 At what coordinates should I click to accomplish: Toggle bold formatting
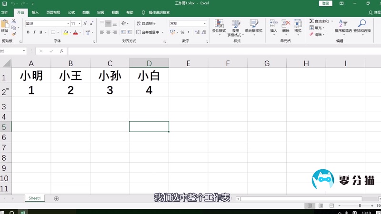pos(28,32)
